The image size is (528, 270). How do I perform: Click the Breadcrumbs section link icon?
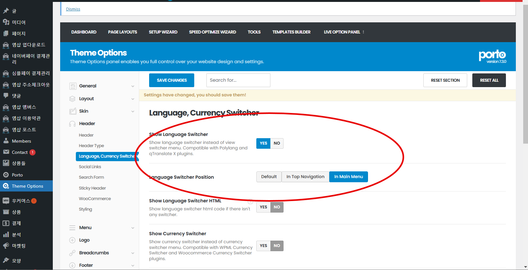coord(72,253)
